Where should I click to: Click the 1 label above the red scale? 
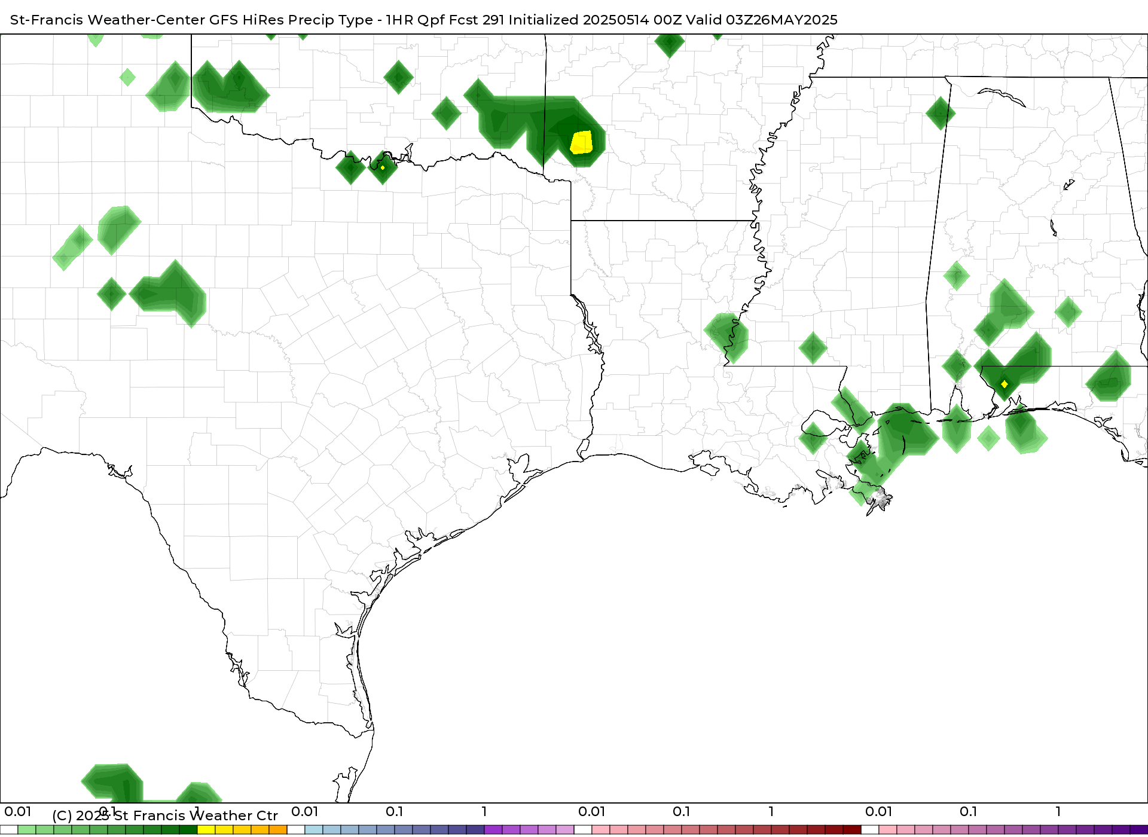(x=771, y=812)
